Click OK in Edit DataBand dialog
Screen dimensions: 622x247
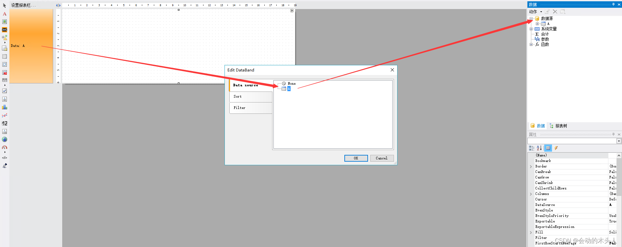point(356,158)
